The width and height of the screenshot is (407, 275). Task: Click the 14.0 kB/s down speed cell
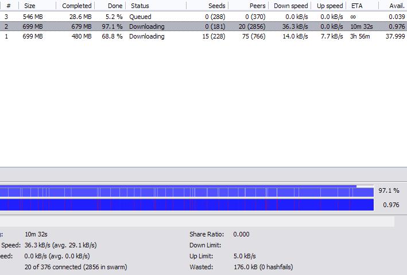pos(295,36)
